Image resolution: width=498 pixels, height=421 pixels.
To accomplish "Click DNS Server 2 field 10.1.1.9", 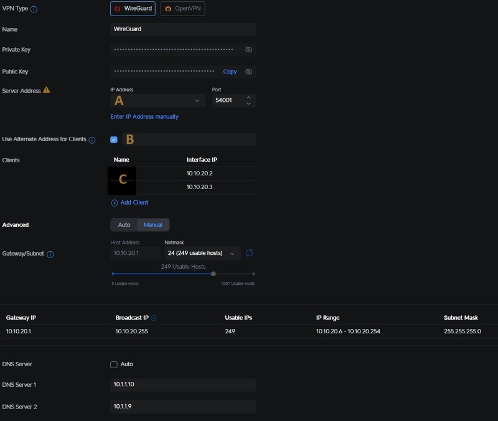I will pos(183,407).
